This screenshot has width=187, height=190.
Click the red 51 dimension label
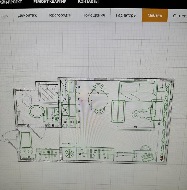pos(82,100)
